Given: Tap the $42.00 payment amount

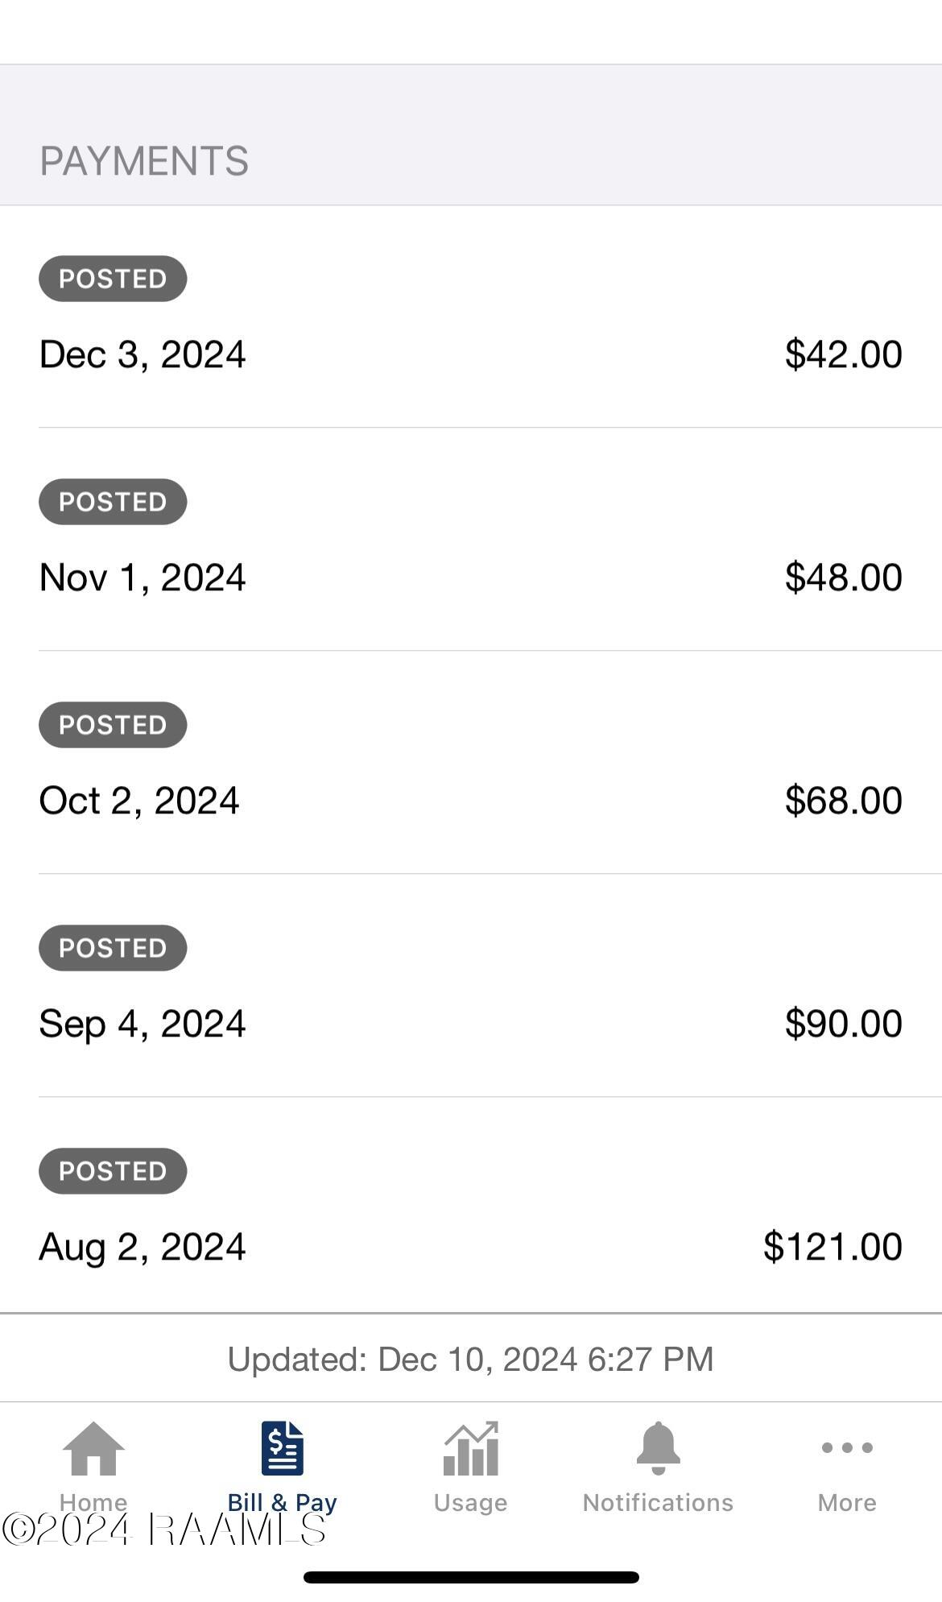Looking at the screenshot, I should [843, 354].
